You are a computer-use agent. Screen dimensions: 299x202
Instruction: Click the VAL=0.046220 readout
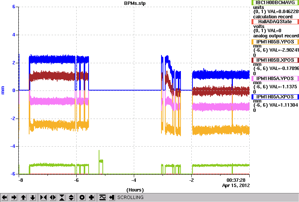point(283,12)
